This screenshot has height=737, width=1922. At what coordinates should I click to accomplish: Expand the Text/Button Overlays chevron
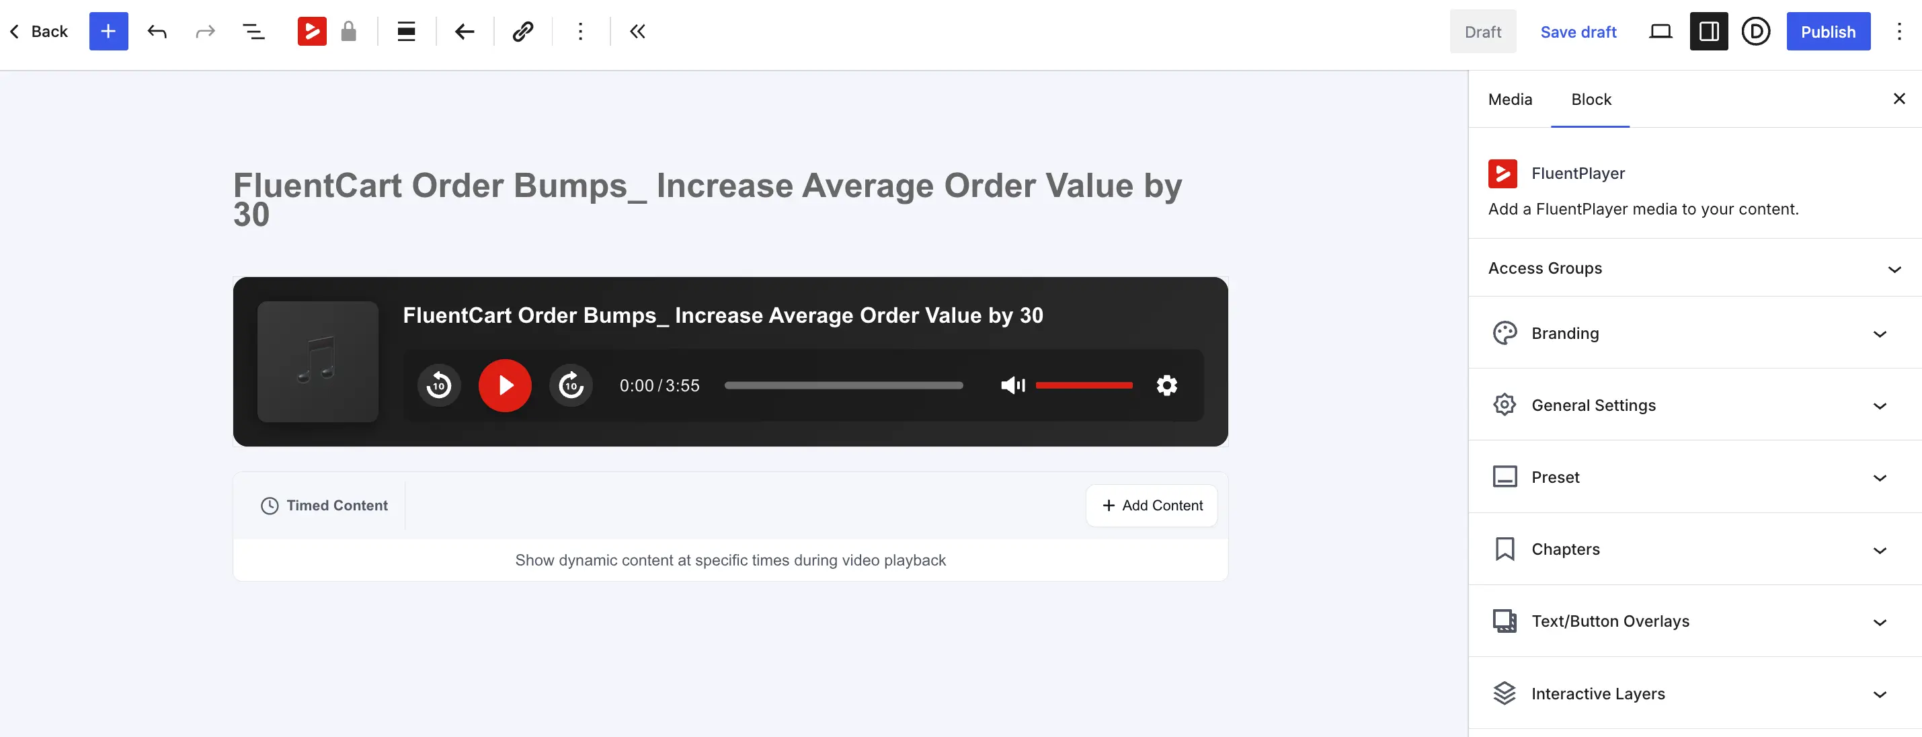click(1880, 623)
